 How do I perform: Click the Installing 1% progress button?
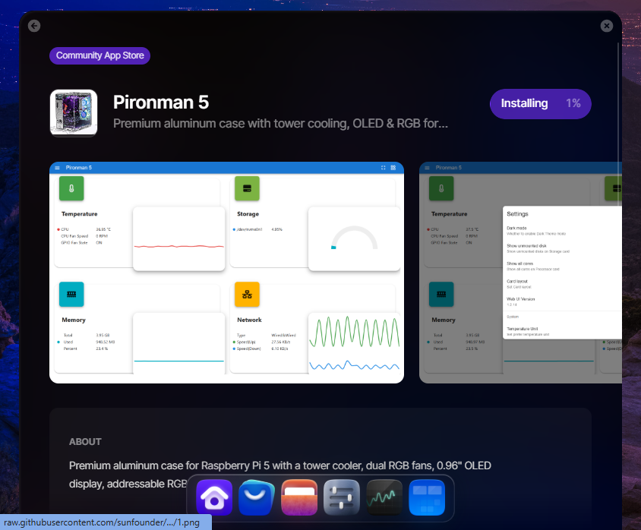[541, 104]
